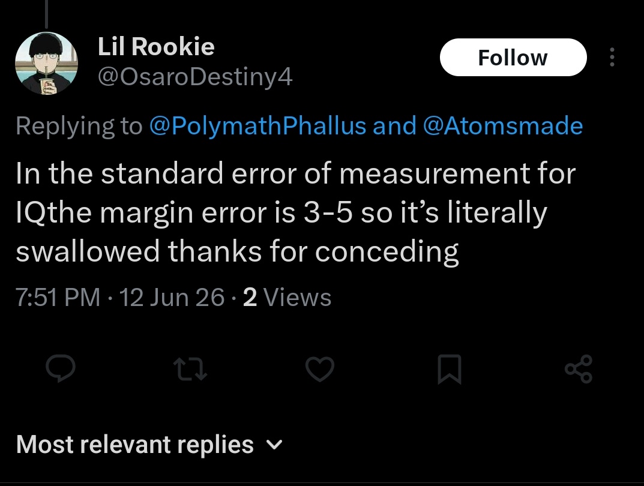Open the Lil Rookie display name
This screenshot has width=644, height=486.
click(156, 46)
